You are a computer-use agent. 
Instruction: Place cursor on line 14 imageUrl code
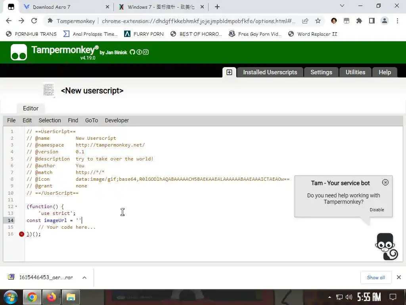(x=54, y=220)
